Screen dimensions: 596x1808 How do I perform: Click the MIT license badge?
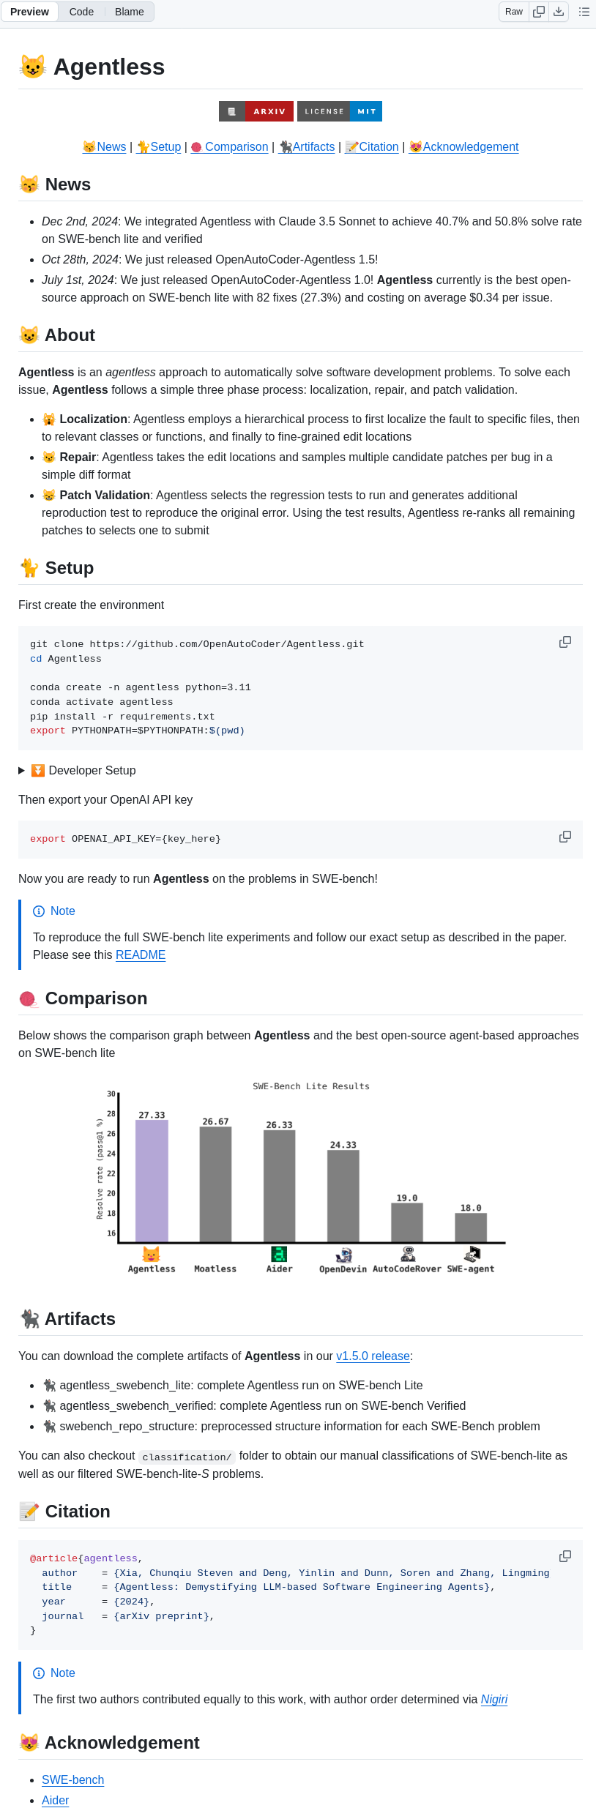coord(340,111)
